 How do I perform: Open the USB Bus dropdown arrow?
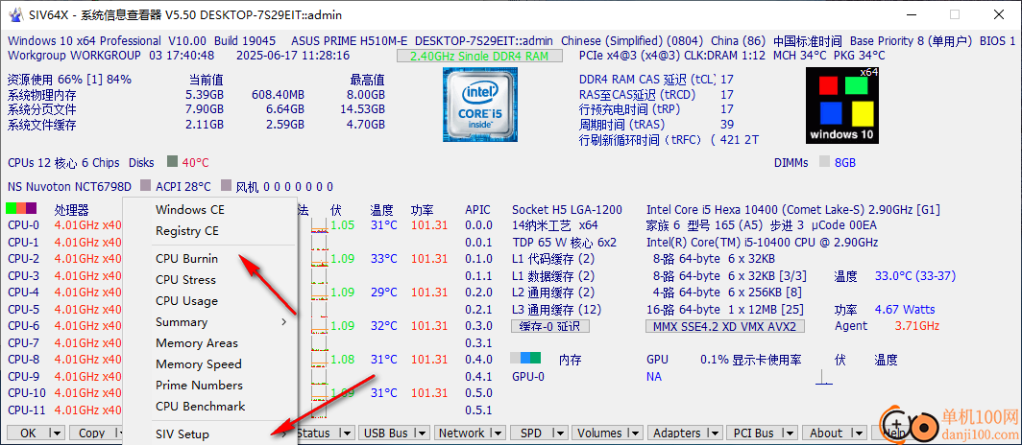point(422,433)
